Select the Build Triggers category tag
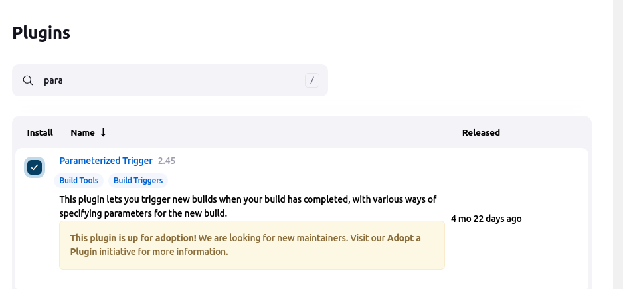This screenshot has height=289, width=623. pos(138,180)
